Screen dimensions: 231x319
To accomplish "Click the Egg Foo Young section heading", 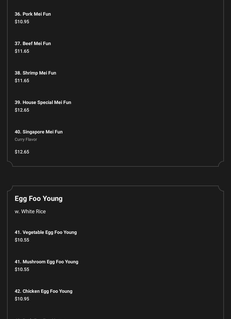I will point(39,199).
